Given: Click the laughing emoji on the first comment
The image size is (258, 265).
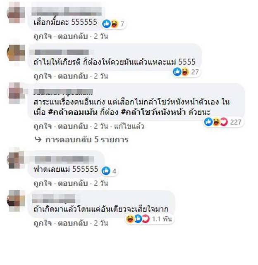Looking at the screenshot, I should pyautogui.click(x=115, y=24).
